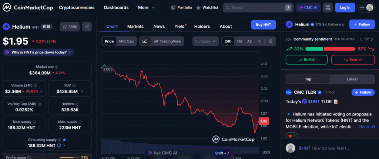Click the Profile score info icon

[x=29, y=158]
